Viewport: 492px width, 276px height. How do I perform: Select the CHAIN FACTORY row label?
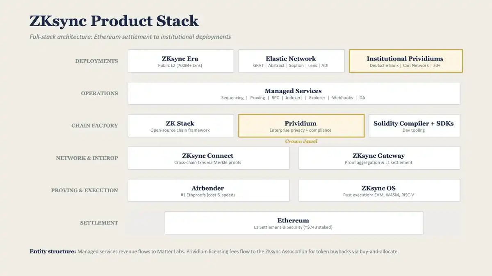[x=95, y=126]
